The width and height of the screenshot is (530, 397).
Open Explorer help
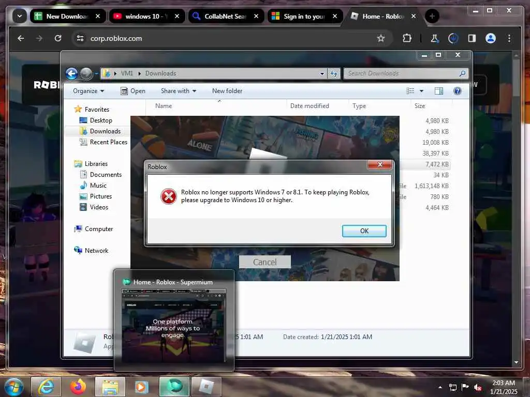(458, 91)
